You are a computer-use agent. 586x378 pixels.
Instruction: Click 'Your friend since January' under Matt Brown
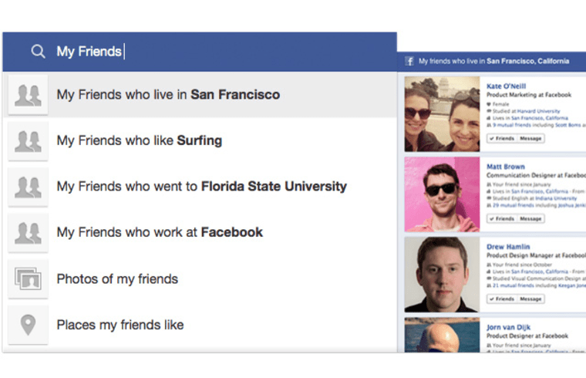[x=522, y=184]
